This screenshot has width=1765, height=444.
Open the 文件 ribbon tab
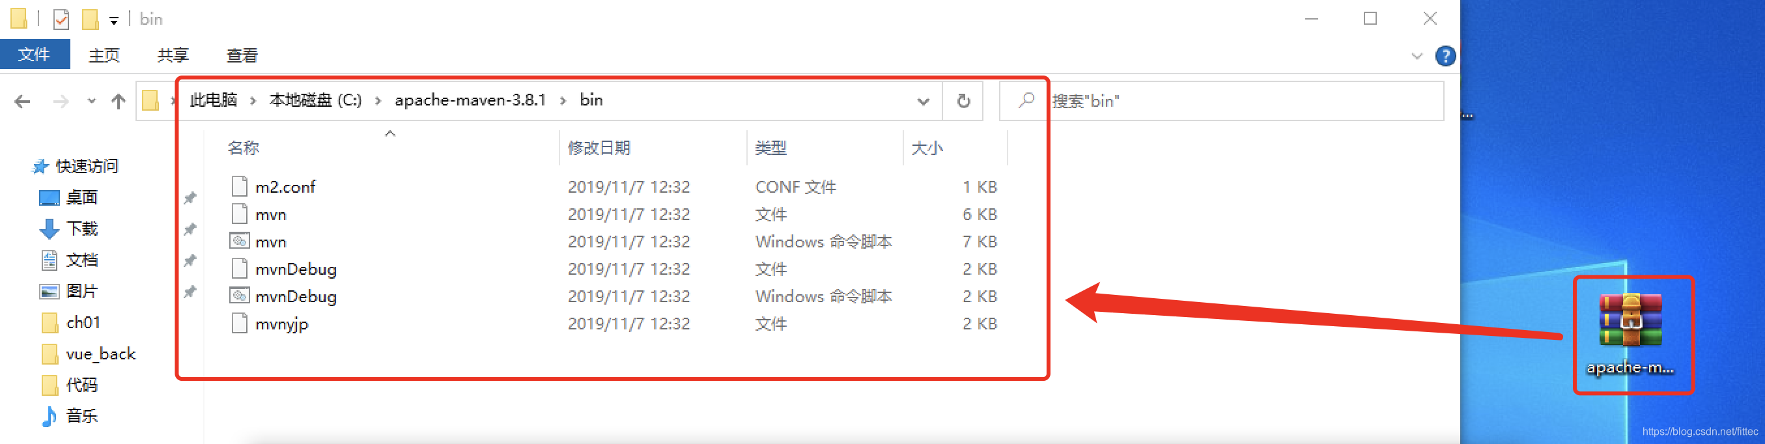(x=35, y=54)
